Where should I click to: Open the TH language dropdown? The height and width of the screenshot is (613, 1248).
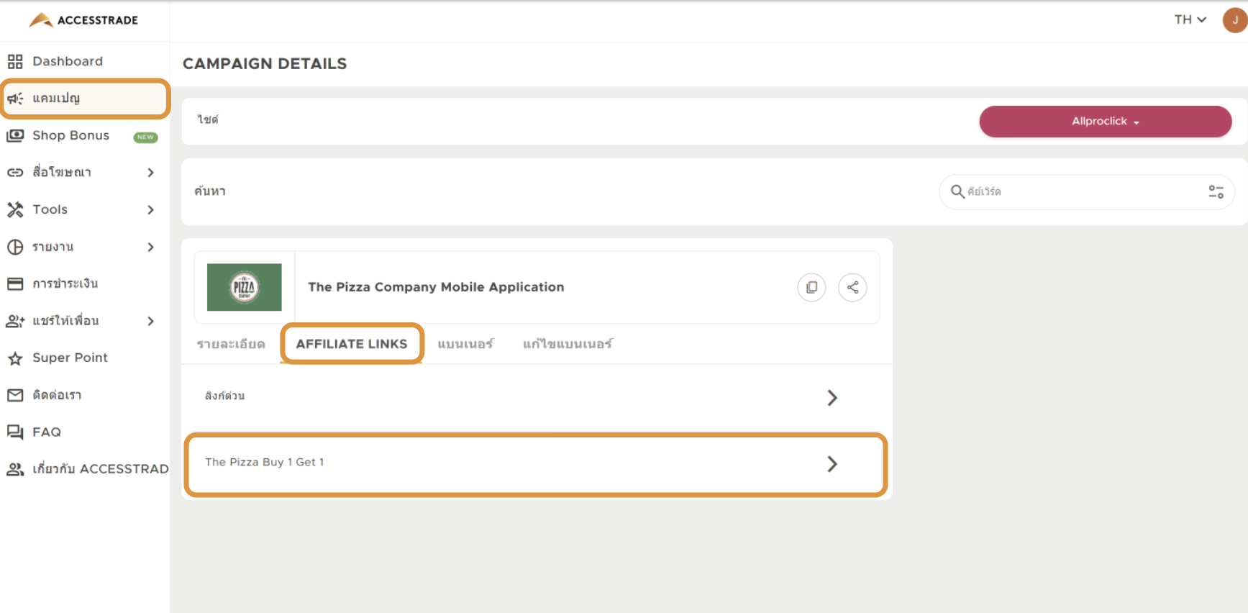click(1190, 20)
